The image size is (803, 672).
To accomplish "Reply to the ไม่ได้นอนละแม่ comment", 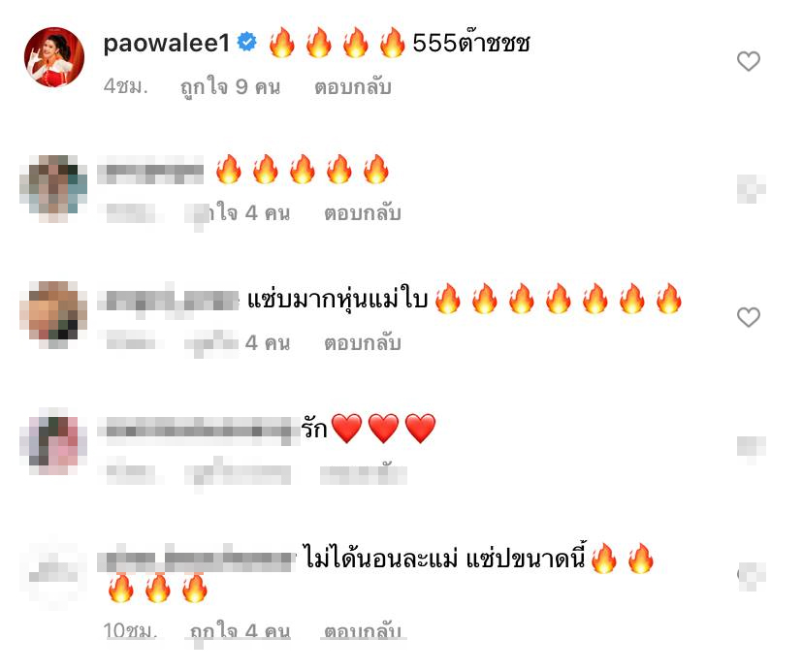I will click(x=363, y=631).
